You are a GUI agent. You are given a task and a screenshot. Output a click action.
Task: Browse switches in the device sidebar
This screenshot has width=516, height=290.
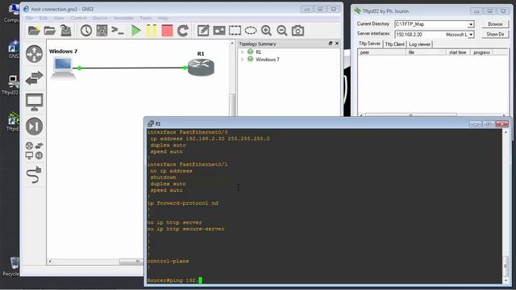tap(34, 78)
